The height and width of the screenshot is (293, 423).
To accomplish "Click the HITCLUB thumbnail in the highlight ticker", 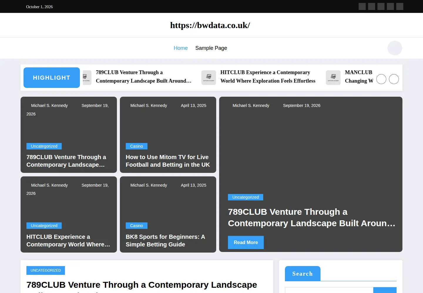I will (x=209, y=78).
